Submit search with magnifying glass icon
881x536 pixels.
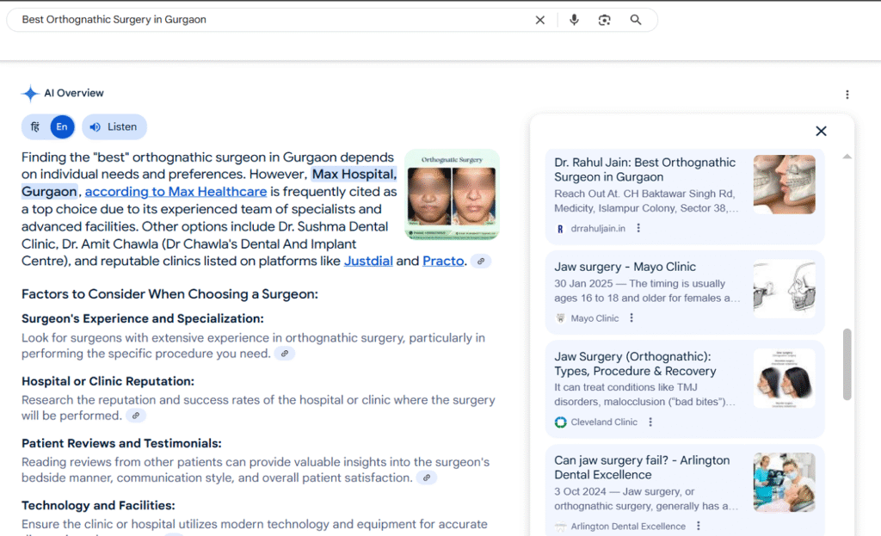636,20
